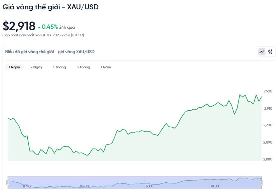277x191 pixels.
Task: Click the 12:00 marker in navigator
Action: (149, 186)
